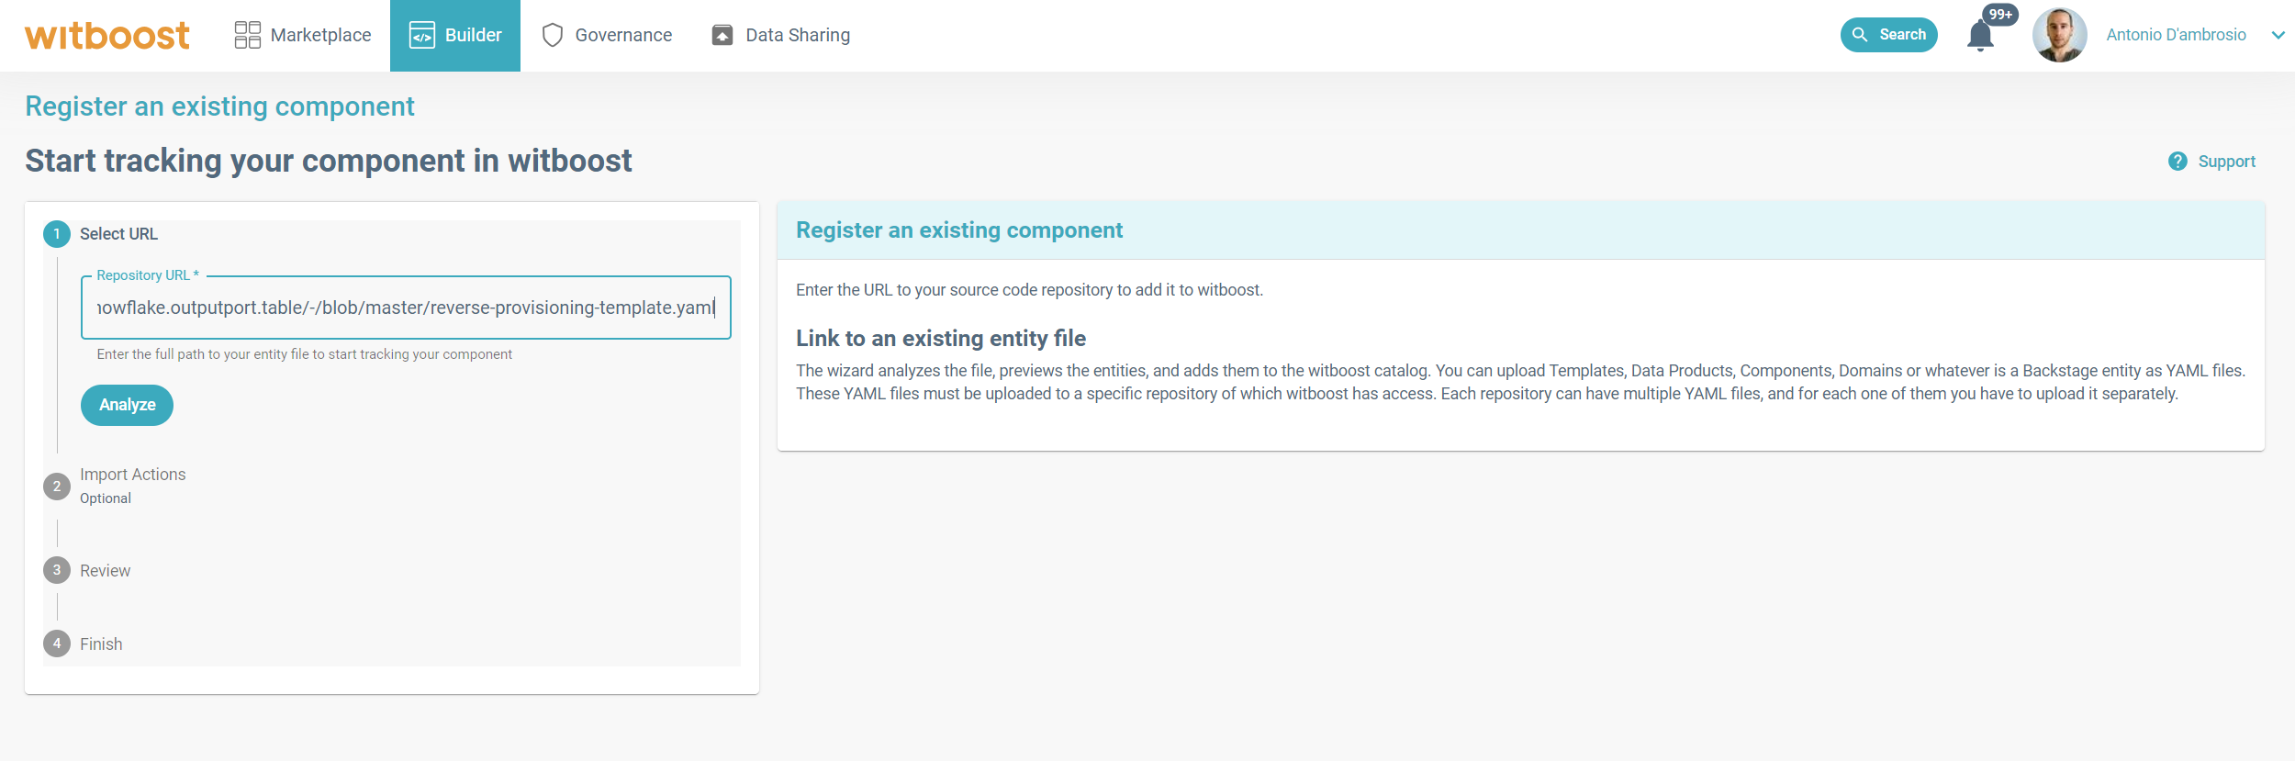
Task: Click the Data Sharing icon
Action: 722,35
